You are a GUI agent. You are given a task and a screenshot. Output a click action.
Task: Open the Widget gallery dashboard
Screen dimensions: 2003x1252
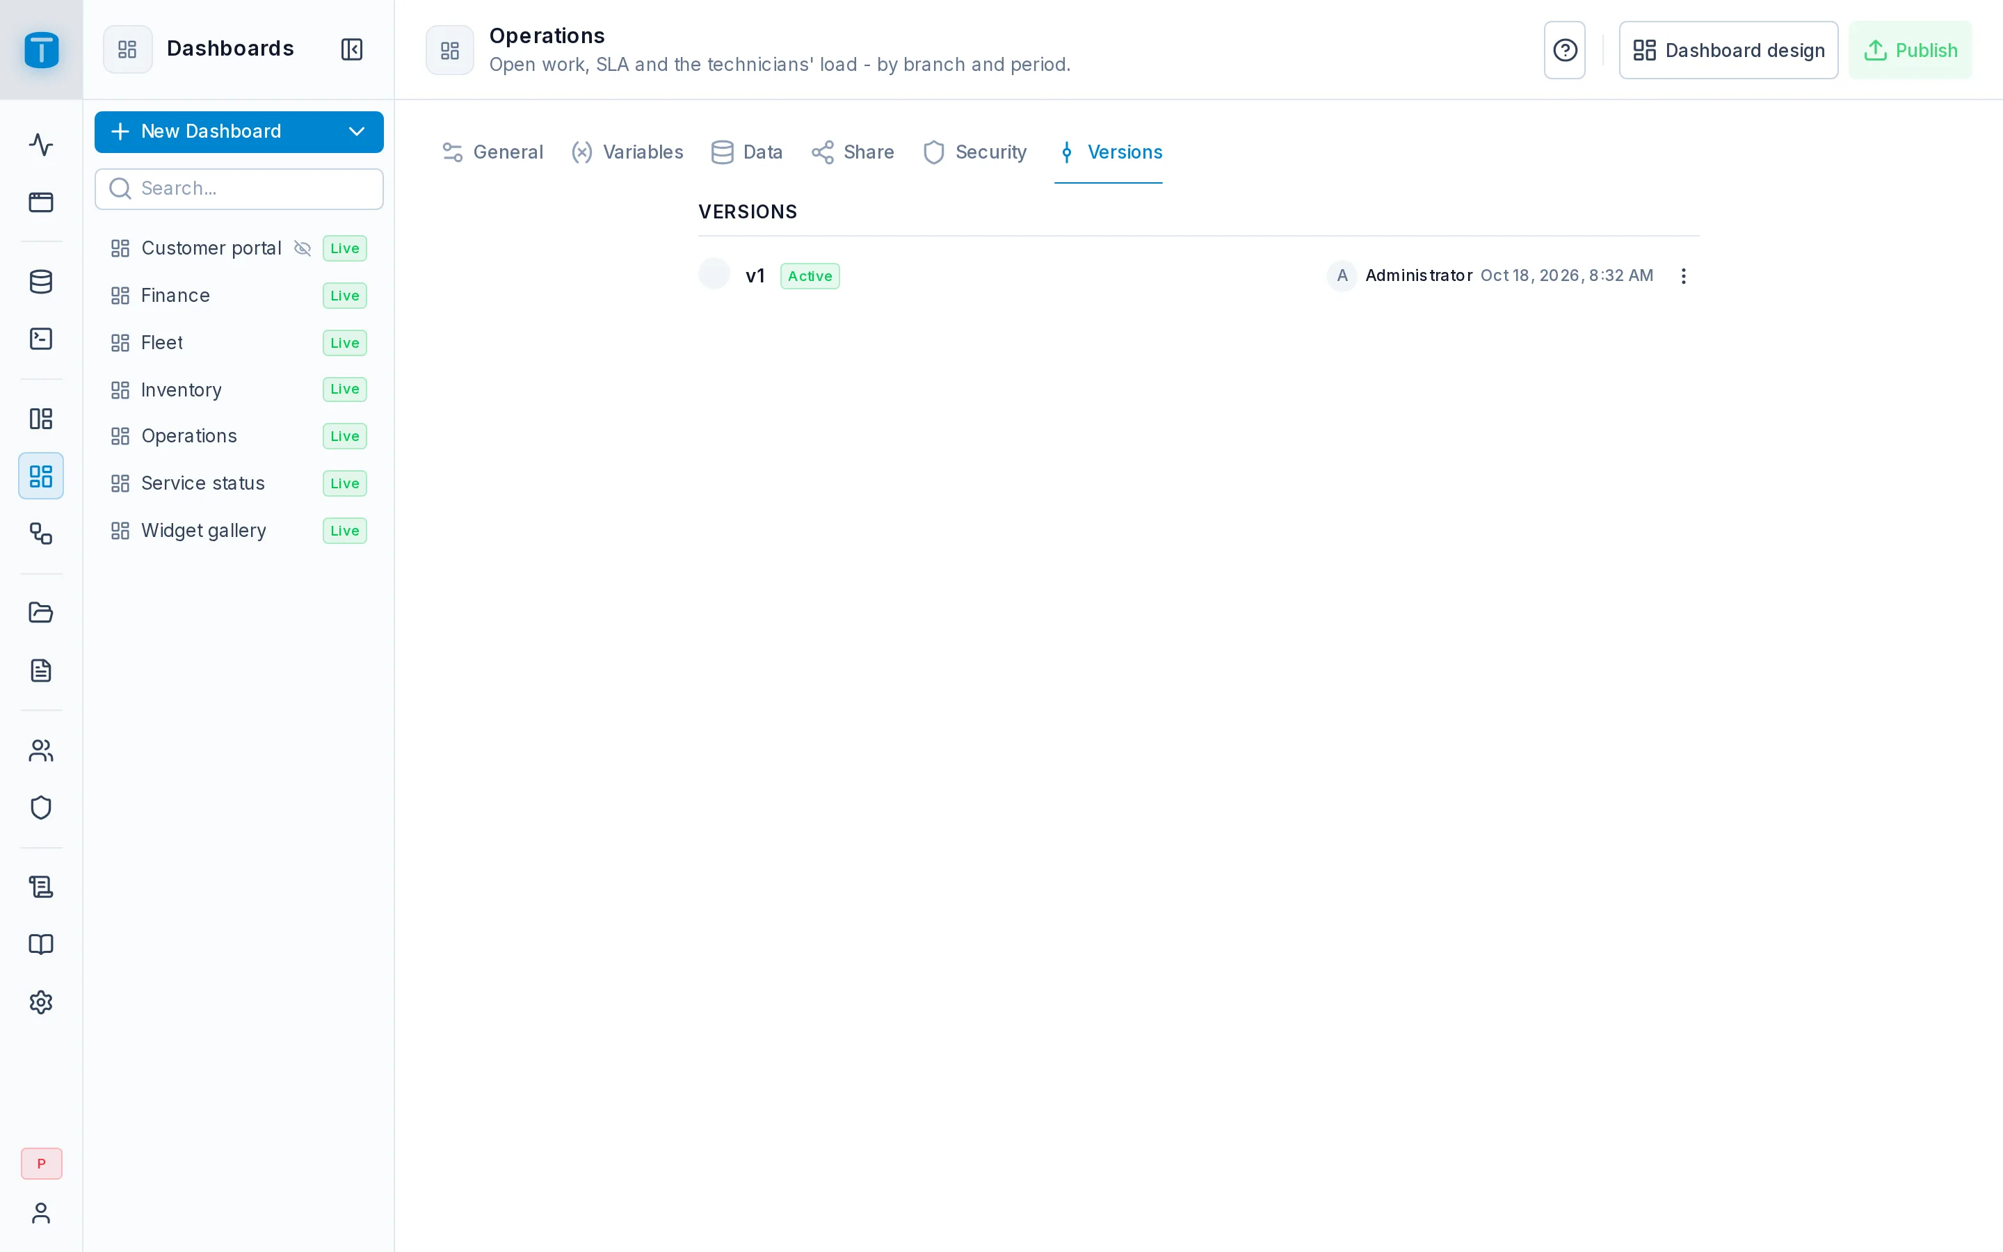click(x=239, y=531)
